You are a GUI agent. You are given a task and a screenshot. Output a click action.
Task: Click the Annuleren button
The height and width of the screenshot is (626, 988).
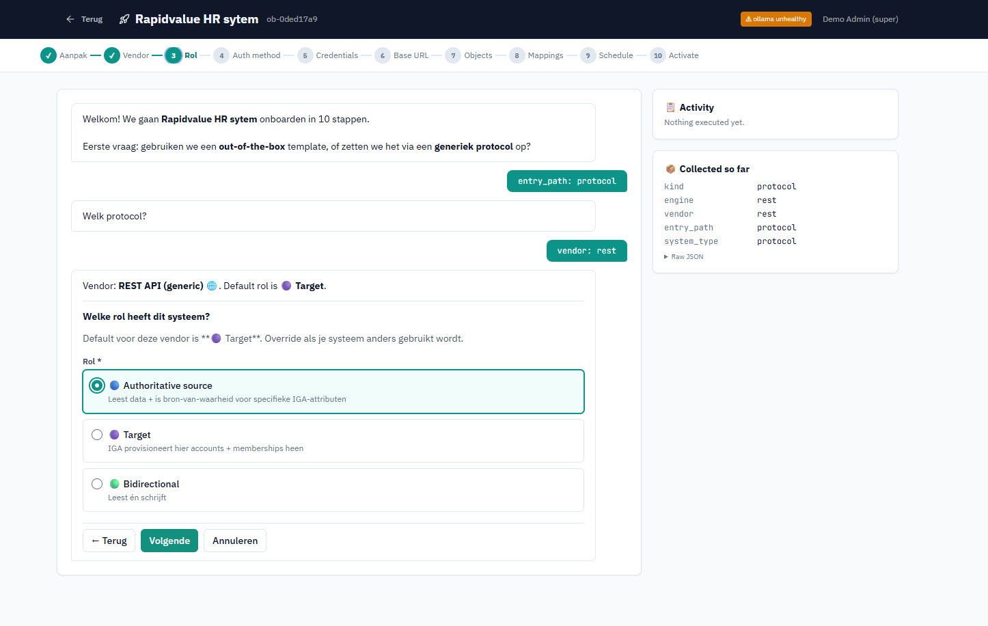pyautogui.click(x=235, y=541)
